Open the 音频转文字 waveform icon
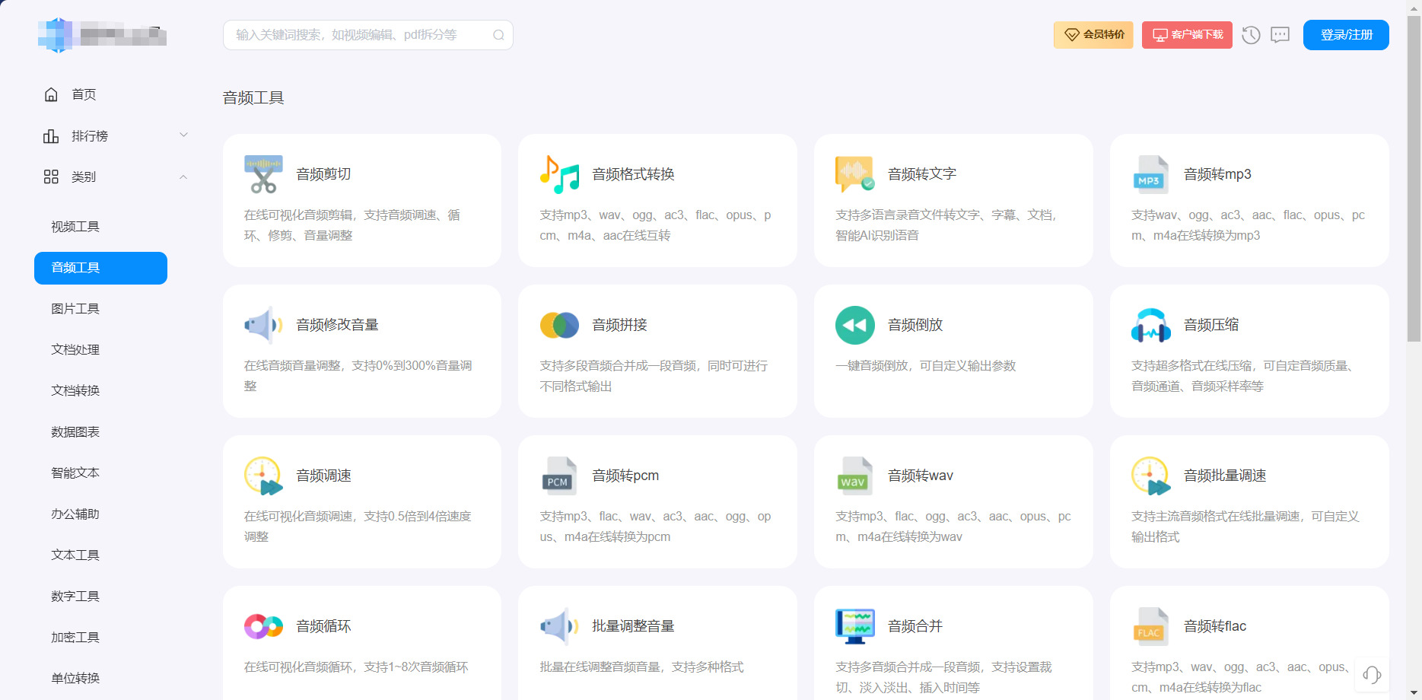This screenshot has width=1422, height=700. pyautogui.click(x=855, y=174)
